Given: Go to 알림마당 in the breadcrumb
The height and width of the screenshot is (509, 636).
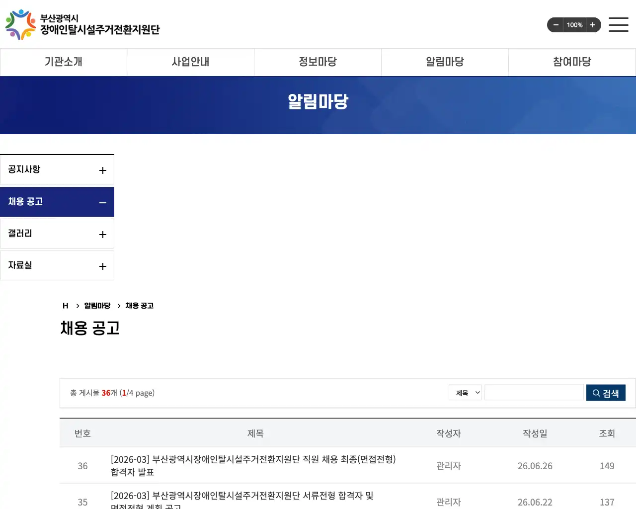Looking at the screenshot, I should (x=97, y=306).
